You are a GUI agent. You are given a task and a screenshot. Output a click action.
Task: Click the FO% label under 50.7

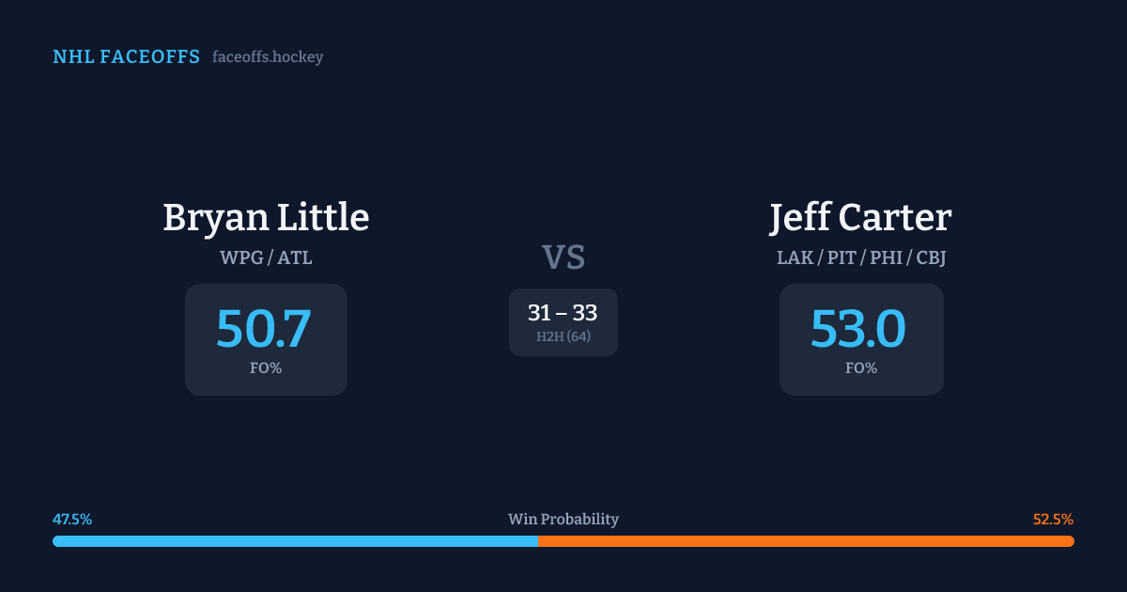pos(266,368)
